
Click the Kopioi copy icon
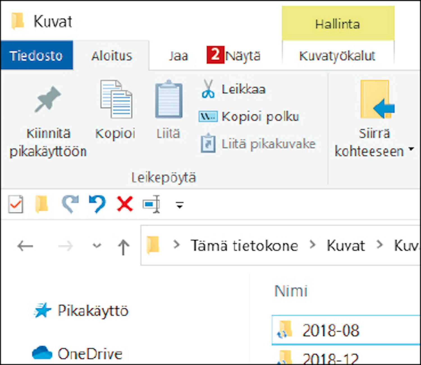click(116, 99)
